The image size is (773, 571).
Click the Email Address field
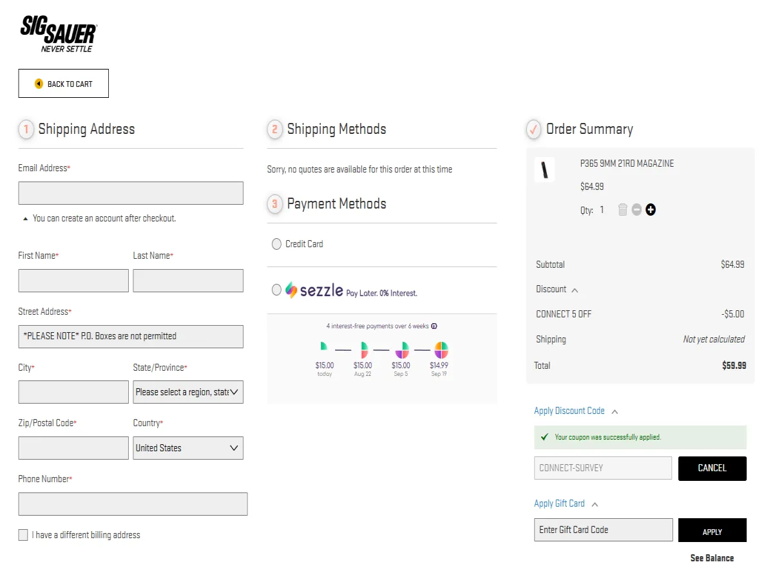(x=131, y=193)
